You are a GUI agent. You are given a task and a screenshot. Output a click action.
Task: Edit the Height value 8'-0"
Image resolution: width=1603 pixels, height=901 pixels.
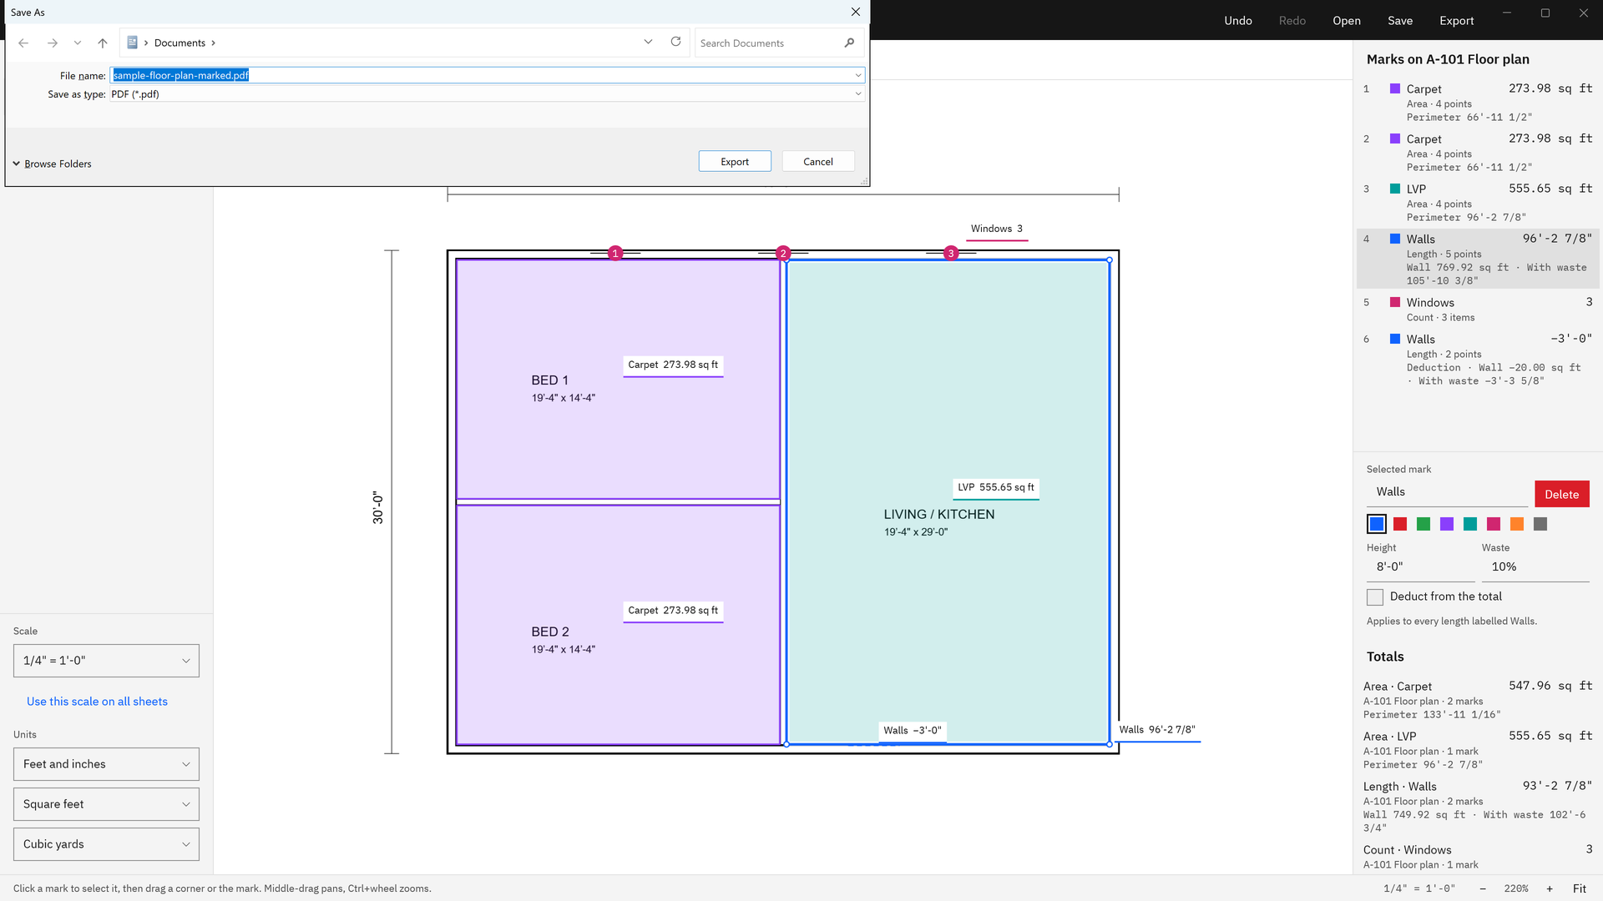[1421, 566]
